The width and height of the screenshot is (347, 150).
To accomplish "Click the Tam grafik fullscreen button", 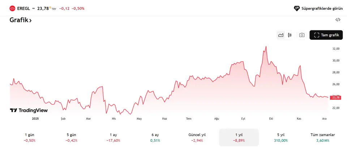I will (326, 35).
